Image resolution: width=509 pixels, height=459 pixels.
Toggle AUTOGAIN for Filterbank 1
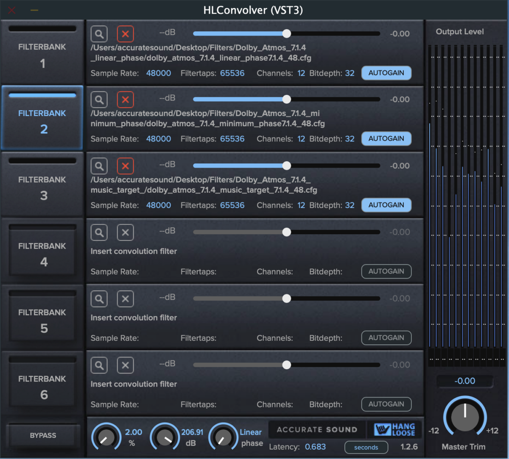click(386, 73)
